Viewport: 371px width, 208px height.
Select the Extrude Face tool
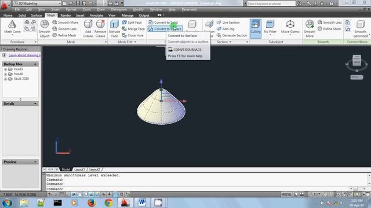coord(114,28)
